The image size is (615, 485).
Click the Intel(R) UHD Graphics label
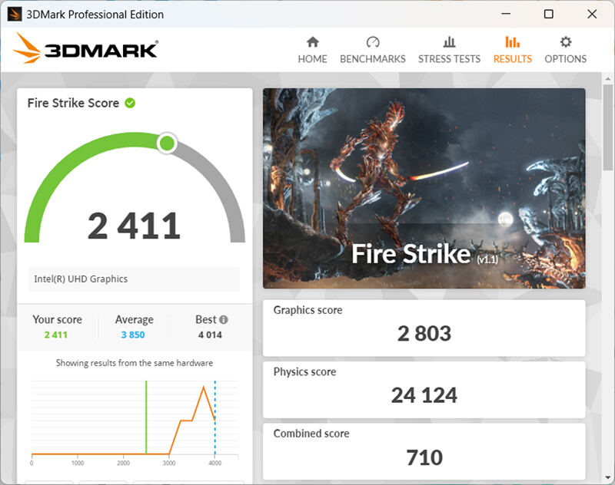pos(81,279)
